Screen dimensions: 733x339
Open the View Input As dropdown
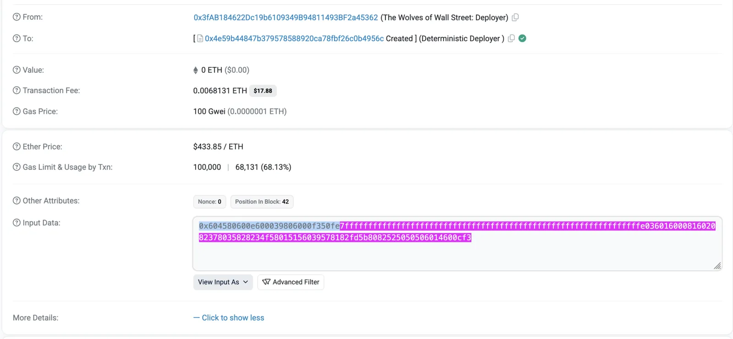[223, 282]
